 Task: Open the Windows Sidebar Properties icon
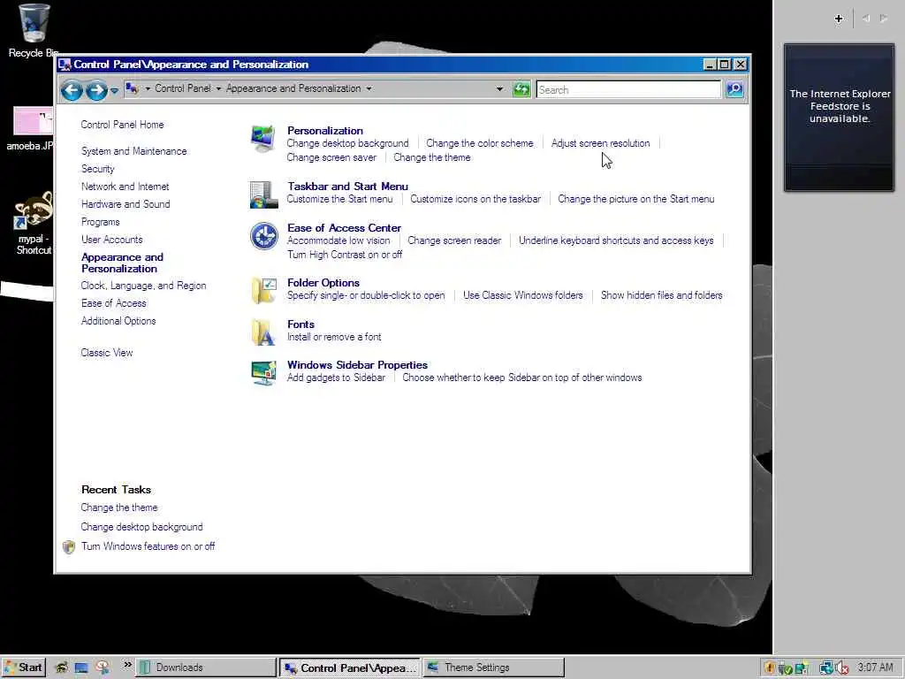(x=263, y=372)
